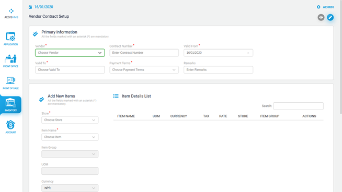
Task: Click the Primary Information checkmark icon
Action: (x=36, y=34)
